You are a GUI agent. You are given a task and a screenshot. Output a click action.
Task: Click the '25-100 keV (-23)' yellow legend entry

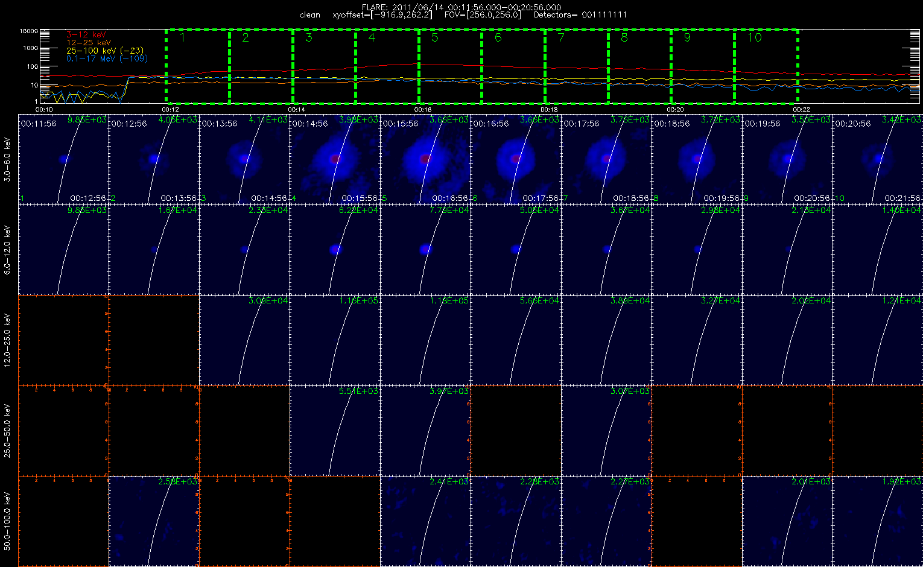105,51
